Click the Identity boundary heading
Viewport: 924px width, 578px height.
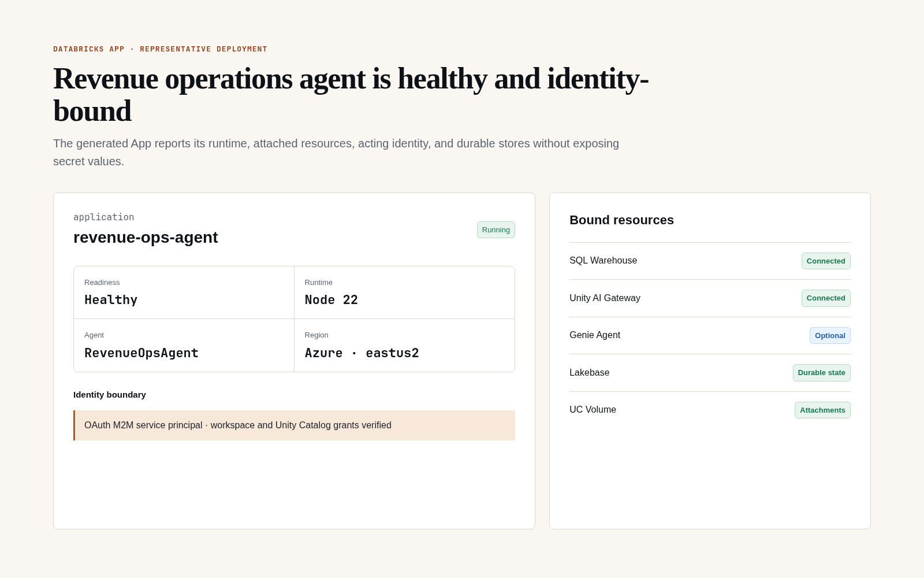click(x=110, y=395)
